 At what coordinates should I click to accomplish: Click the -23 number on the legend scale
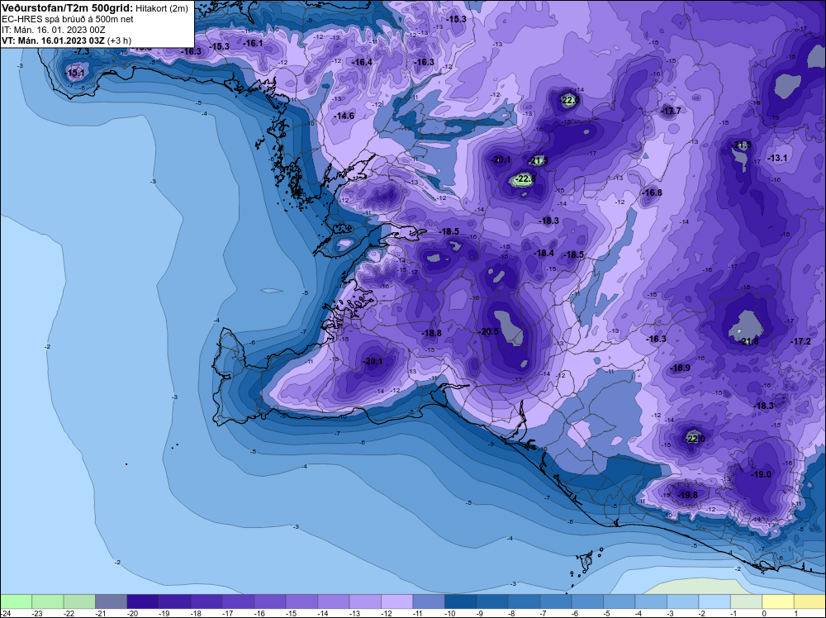(x=36, y=613)
